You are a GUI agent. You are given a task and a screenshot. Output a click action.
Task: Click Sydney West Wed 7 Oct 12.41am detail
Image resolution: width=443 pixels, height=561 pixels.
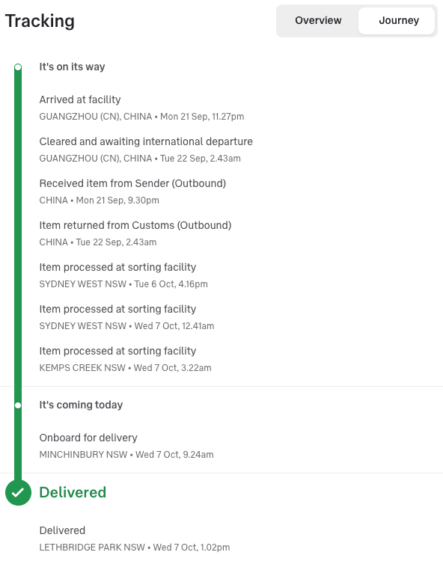126,326
